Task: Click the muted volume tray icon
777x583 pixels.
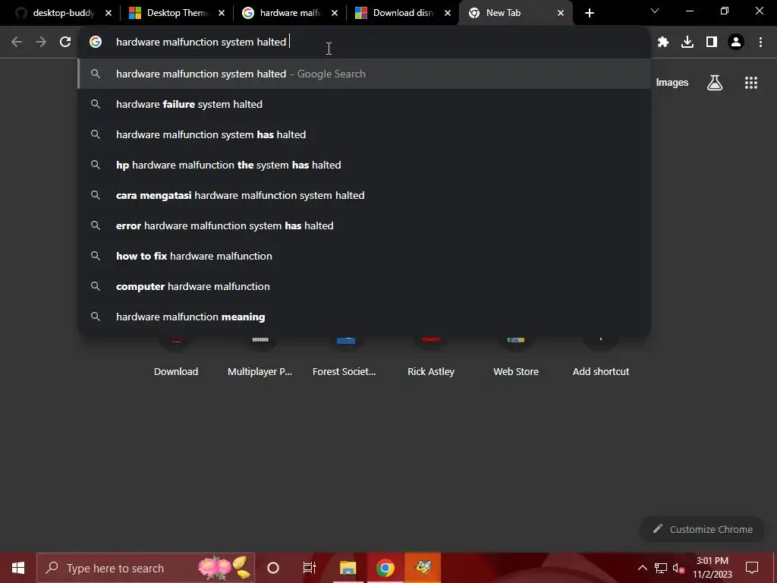Action: [x=678, y=568]
